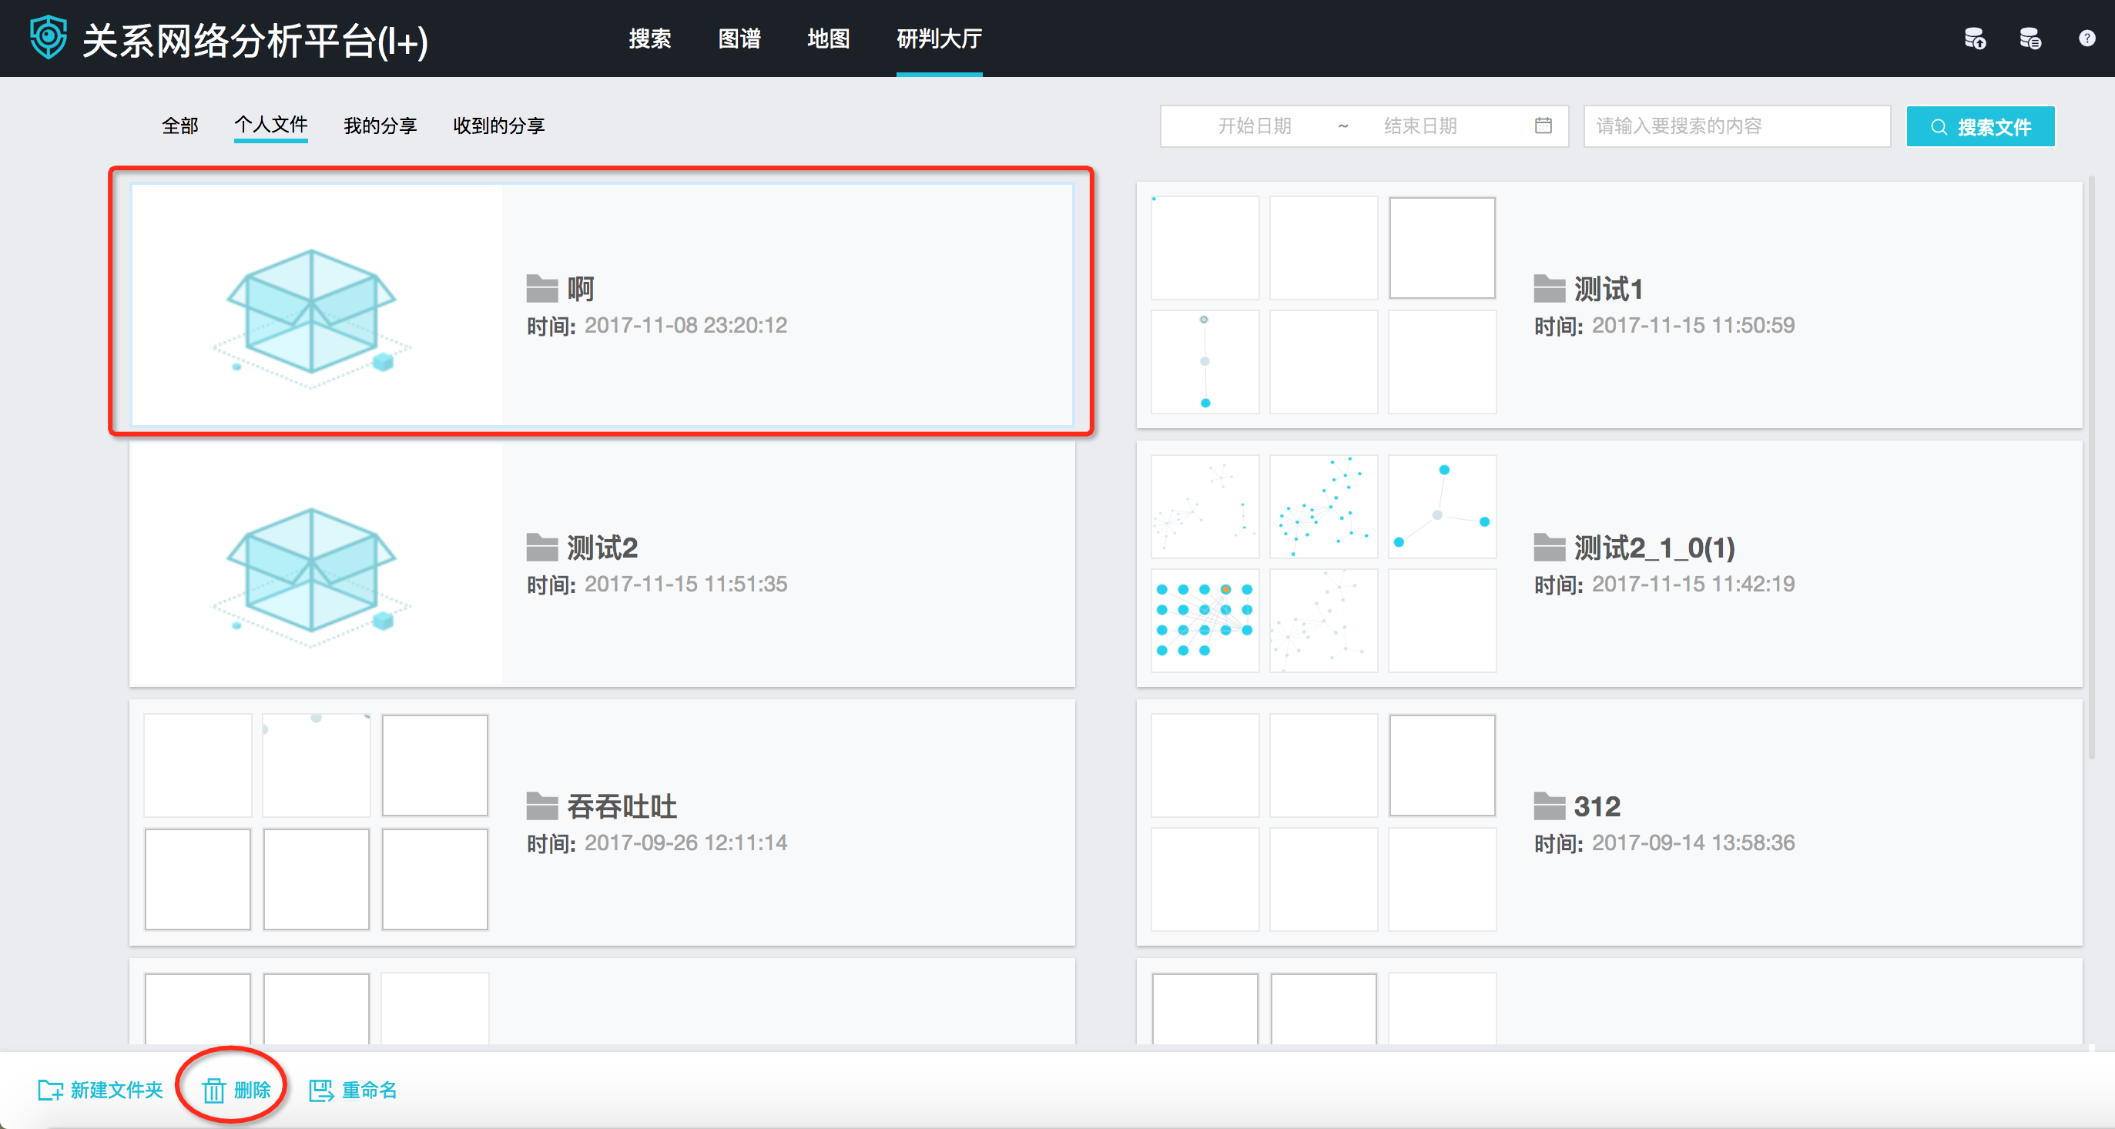This screenshot has width=2115, height=1129.
Task: Click the vertical scrollbar on right edge
Action: coord(2093,468)
